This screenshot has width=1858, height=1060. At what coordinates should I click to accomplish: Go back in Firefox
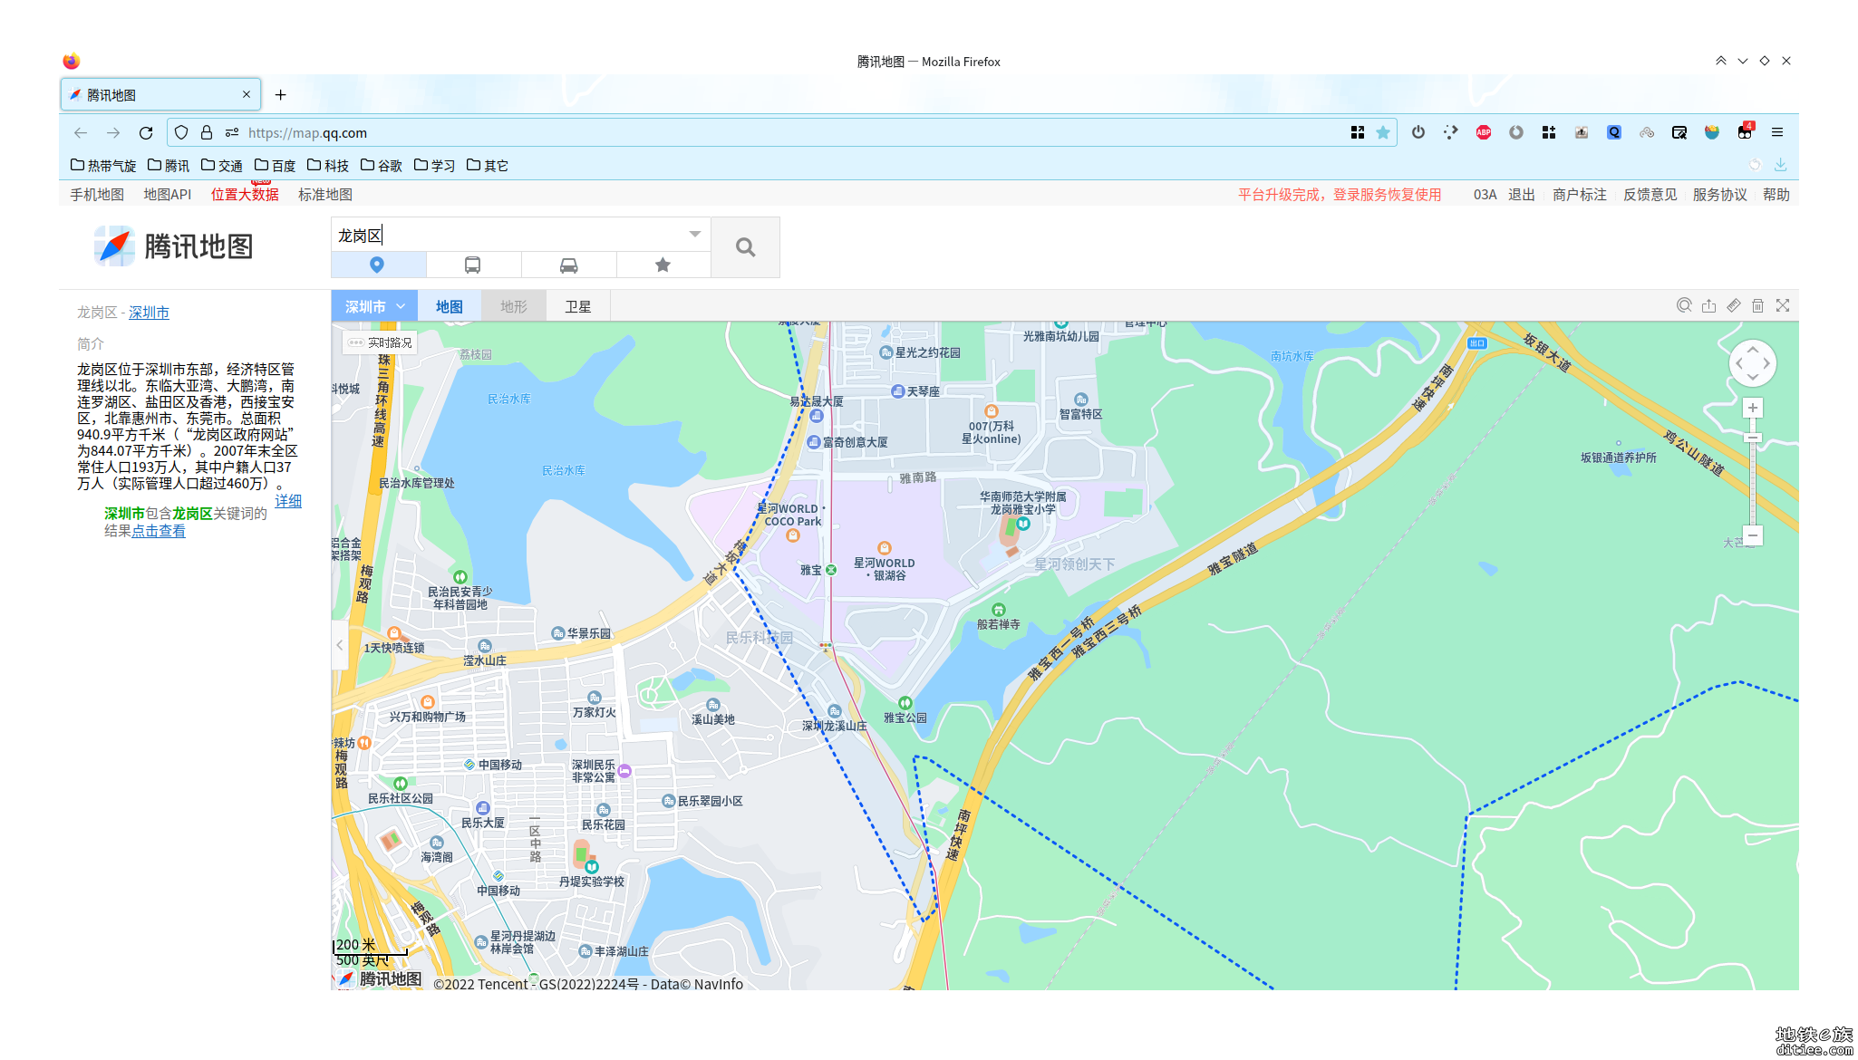81,133
